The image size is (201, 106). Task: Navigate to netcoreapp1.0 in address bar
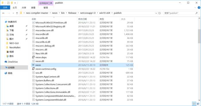[x=88, y=13]
